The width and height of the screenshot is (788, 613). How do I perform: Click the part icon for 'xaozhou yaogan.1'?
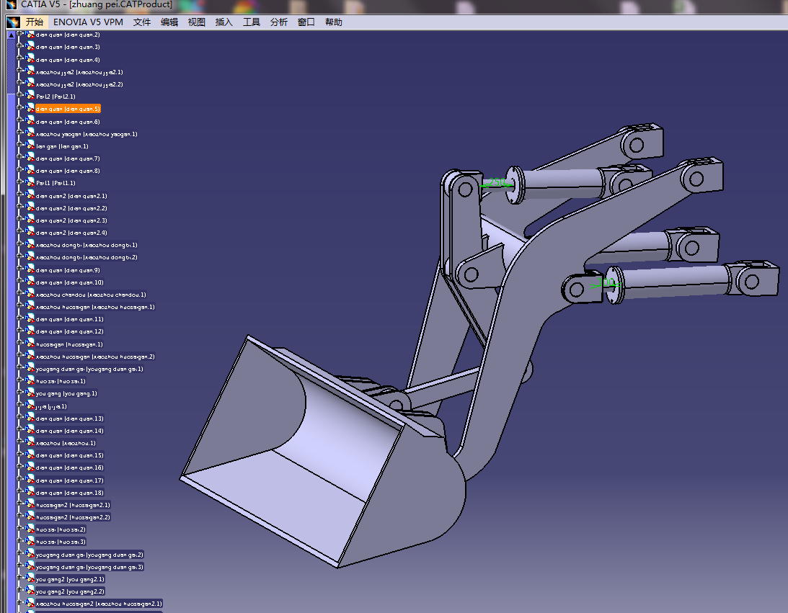click(29, 133)
